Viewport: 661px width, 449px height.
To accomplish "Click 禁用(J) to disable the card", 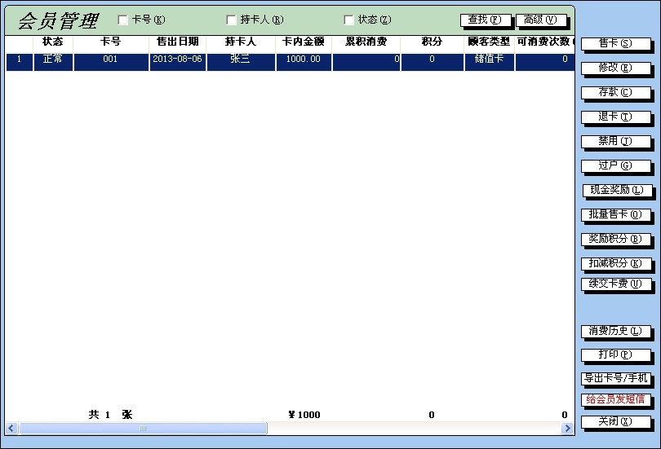I will click(x=615, y=141).
